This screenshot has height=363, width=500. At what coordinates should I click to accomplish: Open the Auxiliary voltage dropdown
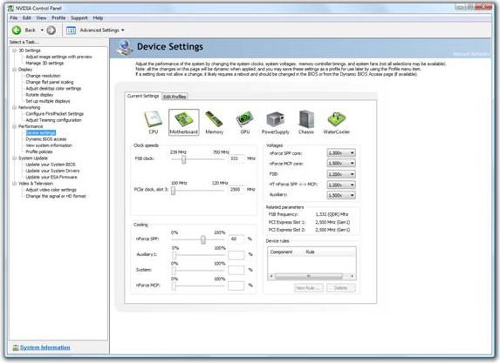click(x=341, y=195)
